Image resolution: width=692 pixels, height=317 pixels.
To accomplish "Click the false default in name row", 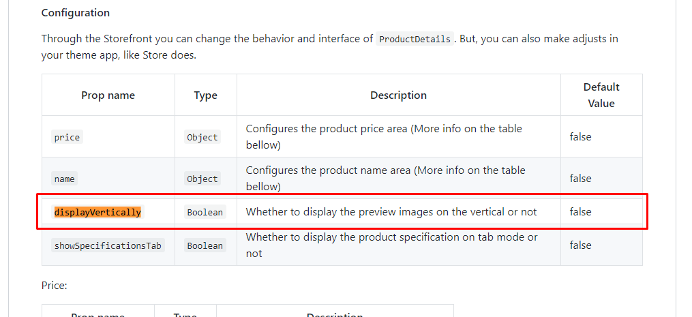I will 580,179.
